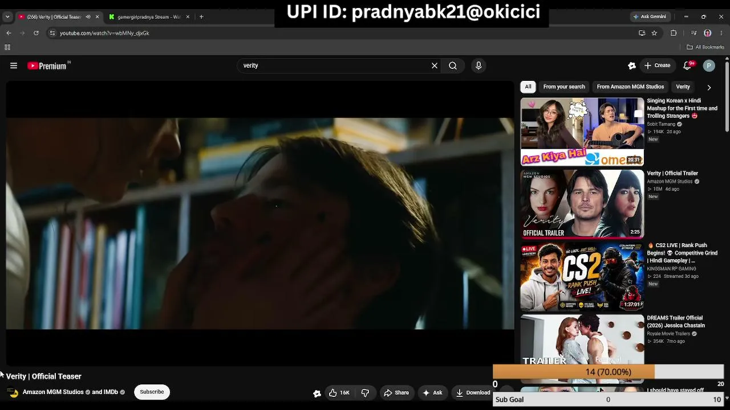The width and height of the screenshot is (730, 410).
Task: Subscribe to Amazon MGM Studios
Action: coord(152,392)
